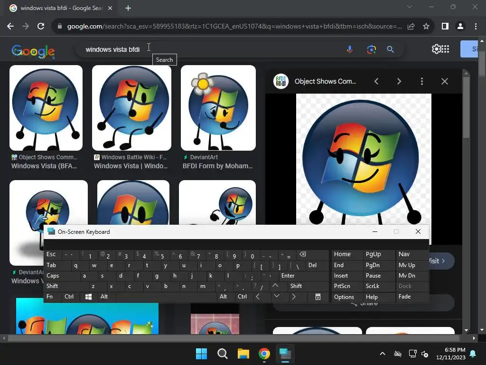Open Windows Start menu on taskbar
The width and height of the screenshot is (486, 365).
coord(201,354)
